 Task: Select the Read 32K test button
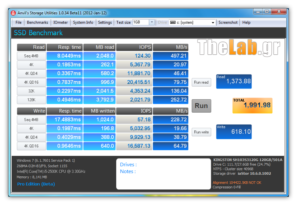(x=31, y=91)
